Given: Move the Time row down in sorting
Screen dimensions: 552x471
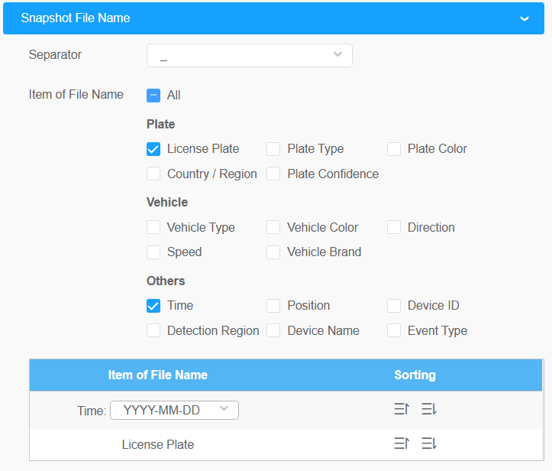Looking at the screenshot, I should tap(429, 409).
